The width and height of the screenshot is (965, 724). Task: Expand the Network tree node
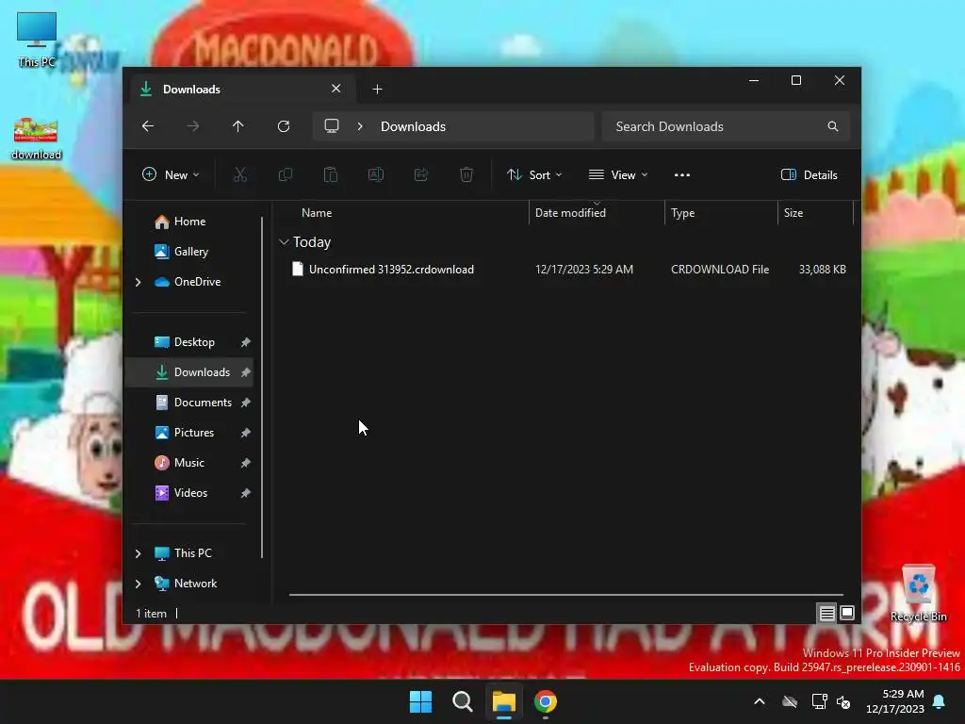[x=138, y=584]
